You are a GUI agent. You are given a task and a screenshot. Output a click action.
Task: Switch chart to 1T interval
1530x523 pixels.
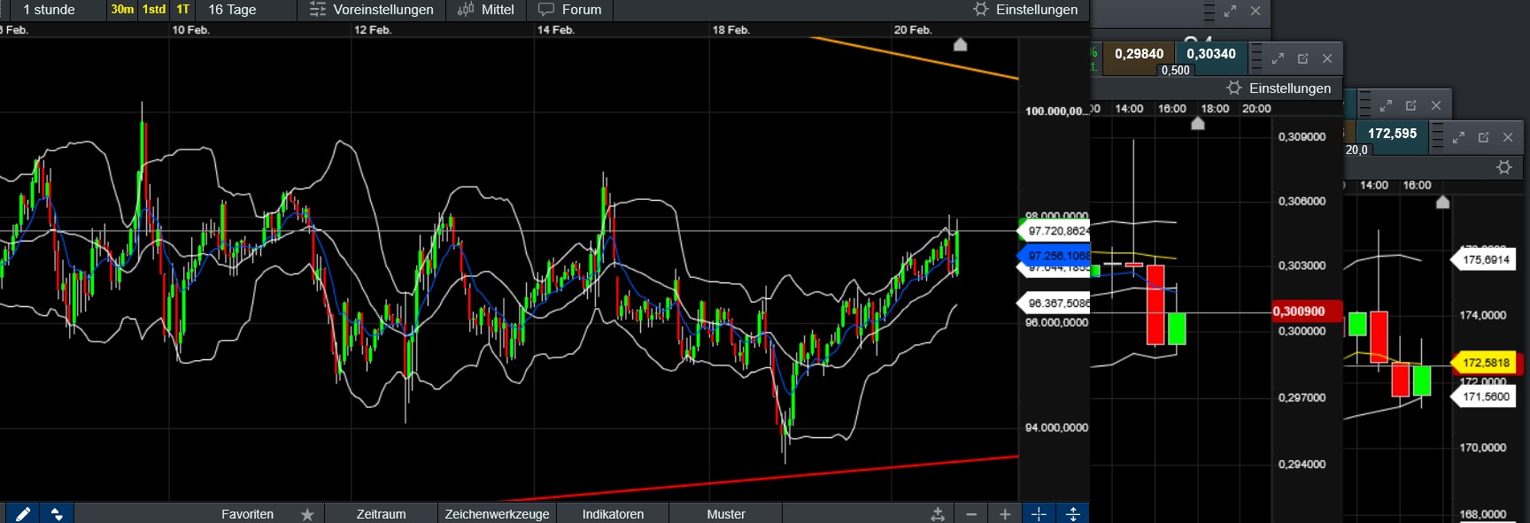(182, 10)
